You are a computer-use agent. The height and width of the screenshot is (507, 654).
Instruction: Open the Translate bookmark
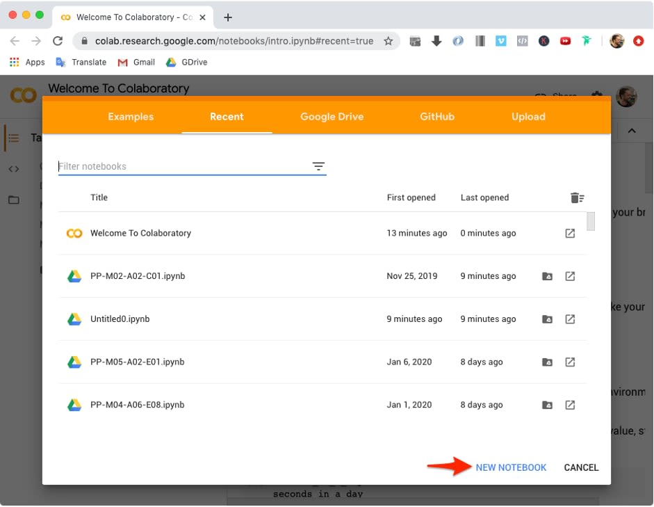pyautogui.click(x=81, y=62)
